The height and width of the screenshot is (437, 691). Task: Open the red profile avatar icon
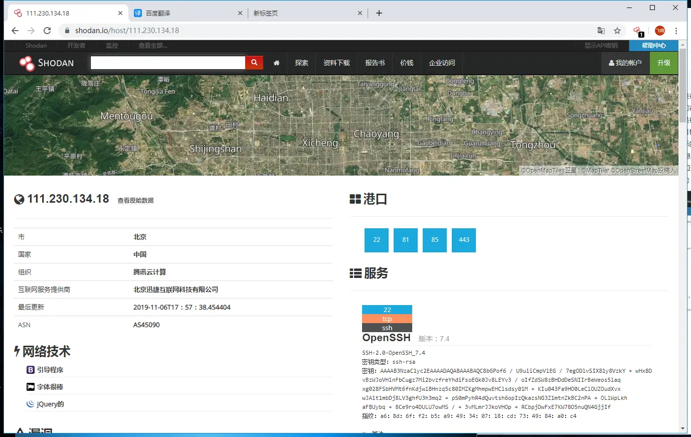(660, 31)
